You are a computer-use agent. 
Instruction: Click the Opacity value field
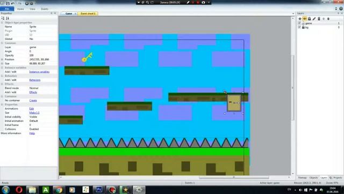point(43,56)
